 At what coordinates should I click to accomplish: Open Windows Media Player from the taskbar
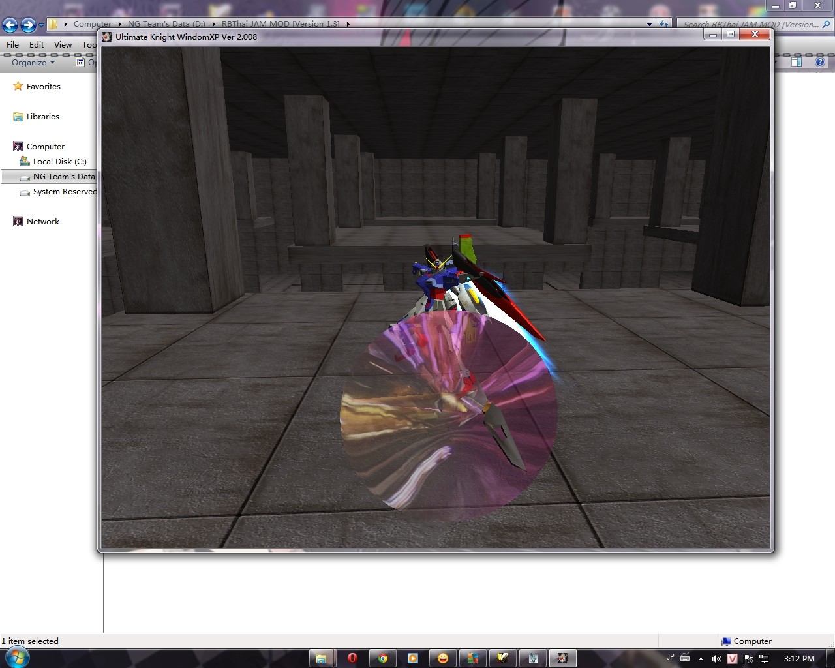point(412,658)
